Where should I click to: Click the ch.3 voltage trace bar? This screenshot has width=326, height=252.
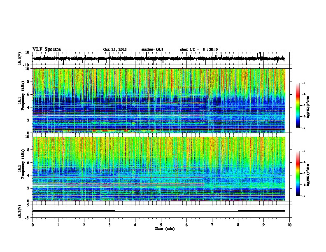point(159,211)
